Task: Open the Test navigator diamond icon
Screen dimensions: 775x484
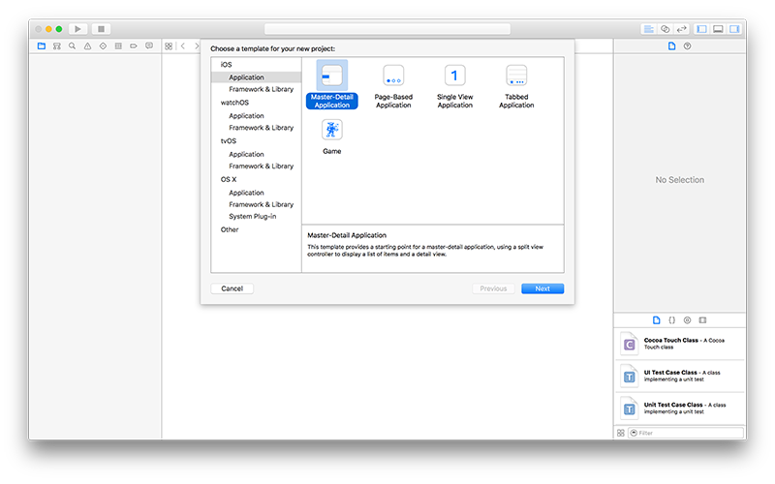Action: 103,45
